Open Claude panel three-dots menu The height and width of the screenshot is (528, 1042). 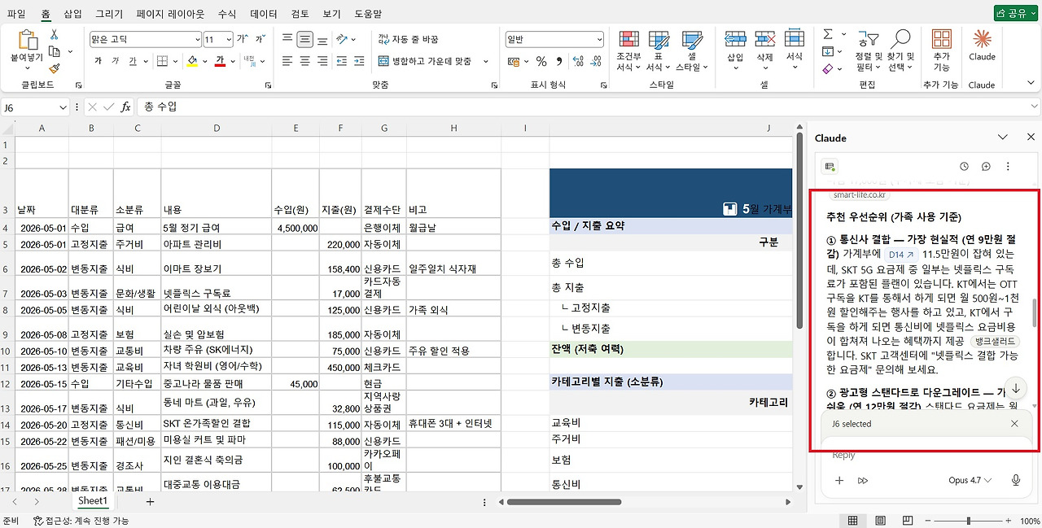tap(1007, 166)
